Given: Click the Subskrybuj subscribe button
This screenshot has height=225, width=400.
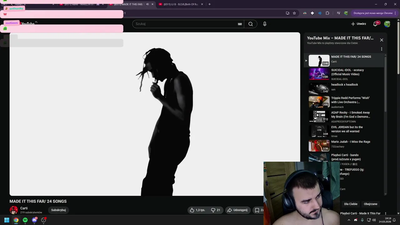Looking at the screenshot, I should point(58,210).
